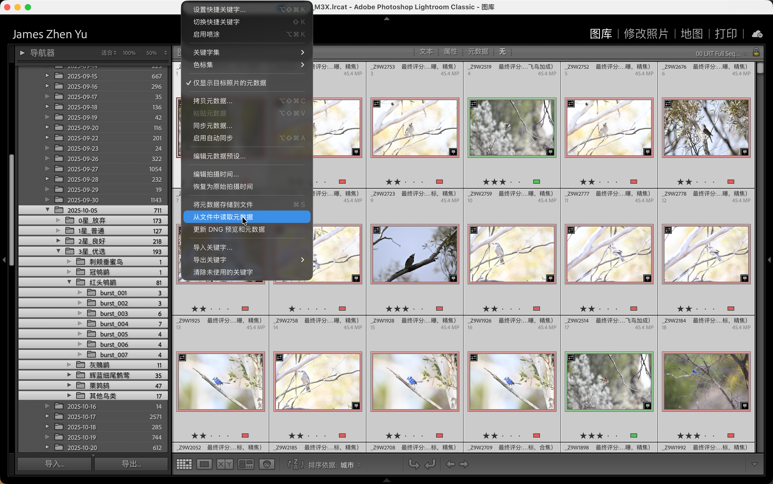Click green color label on _Z9W2519

coord(537,182)
